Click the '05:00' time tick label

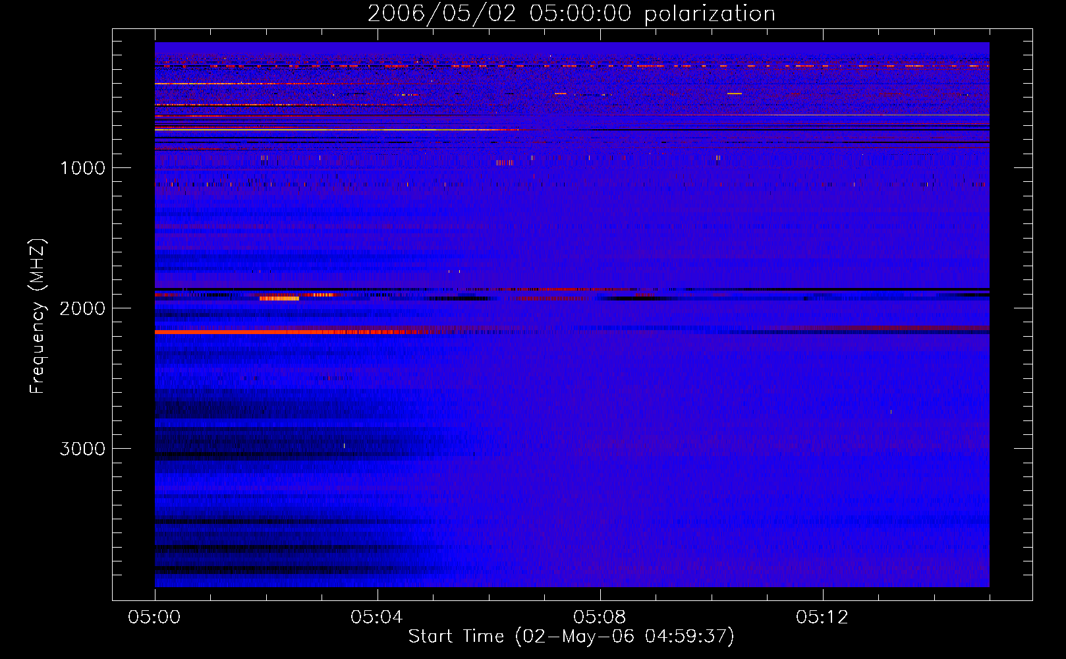pos(154,617)
